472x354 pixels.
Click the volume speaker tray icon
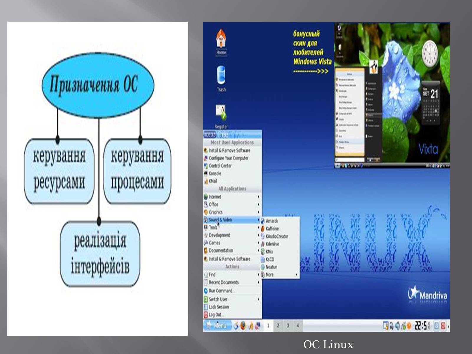tap(397, 326)
